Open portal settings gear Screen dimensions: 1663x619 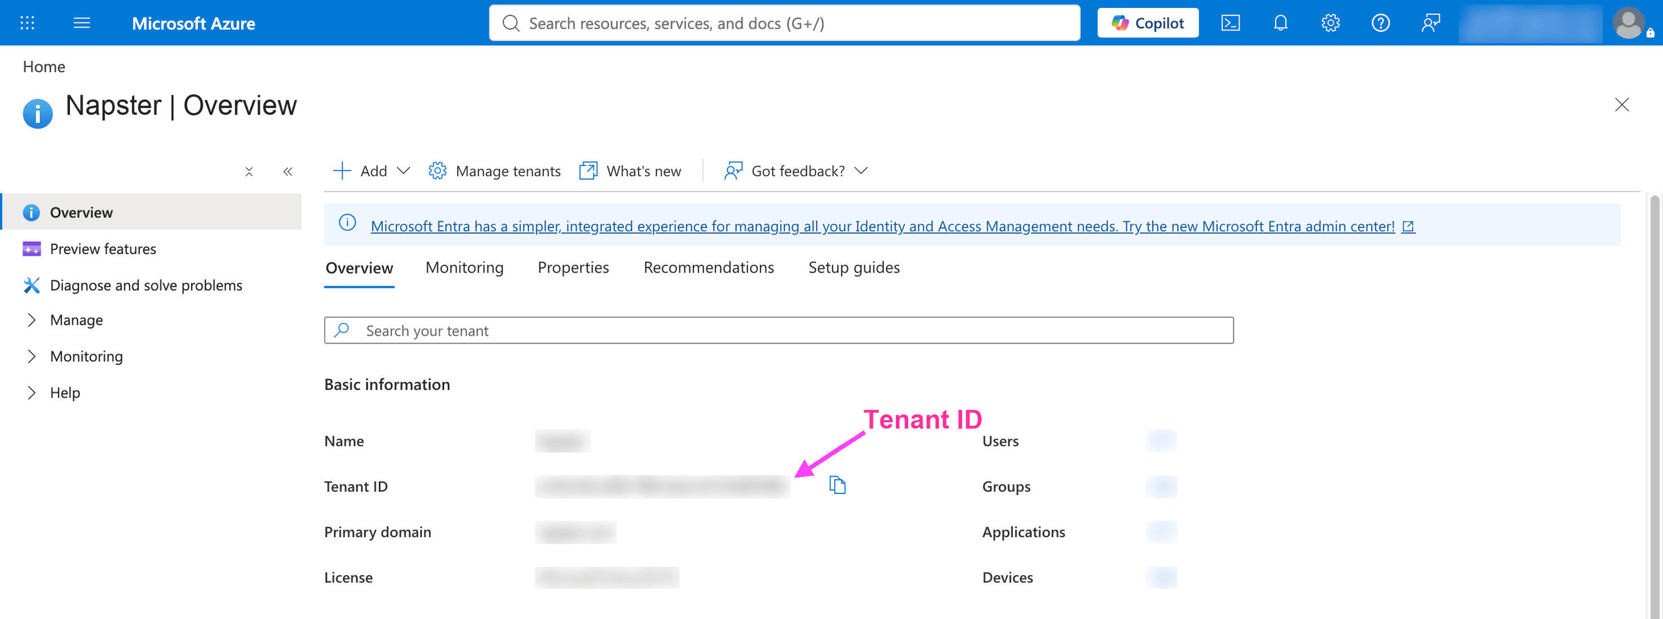click(x=1330, y=23)
